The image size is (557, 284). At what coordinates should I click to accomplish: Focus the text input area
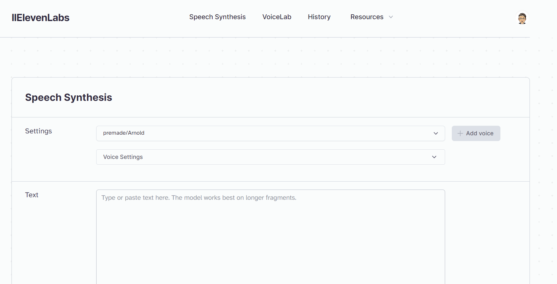point(271,237)
